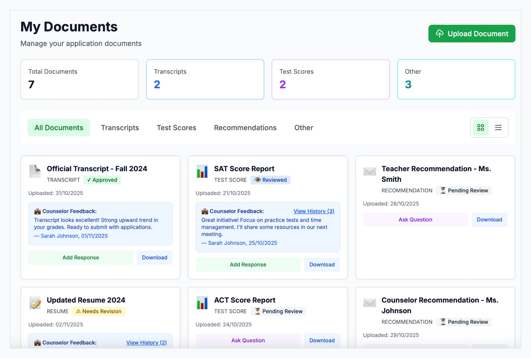Click Add Response on Official Transcript

pos(80,257)
